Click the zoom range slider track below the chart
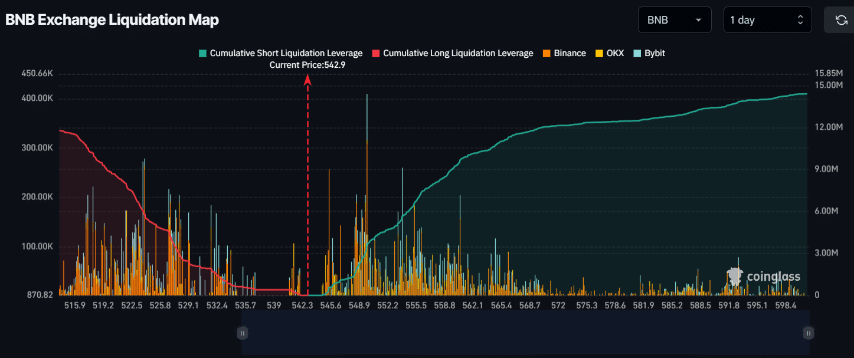 pos(525,333)
